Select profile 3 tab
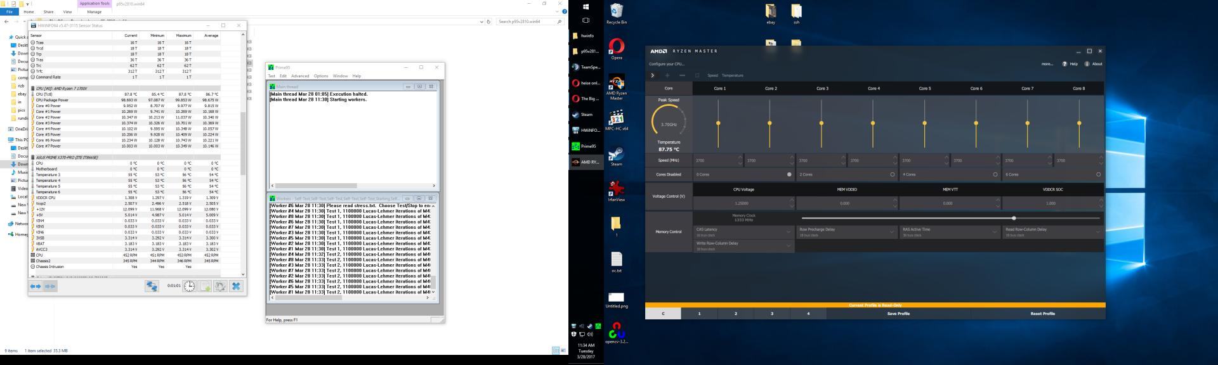Viewport: 1218px width, 365px height. click(x=771, y=314)
